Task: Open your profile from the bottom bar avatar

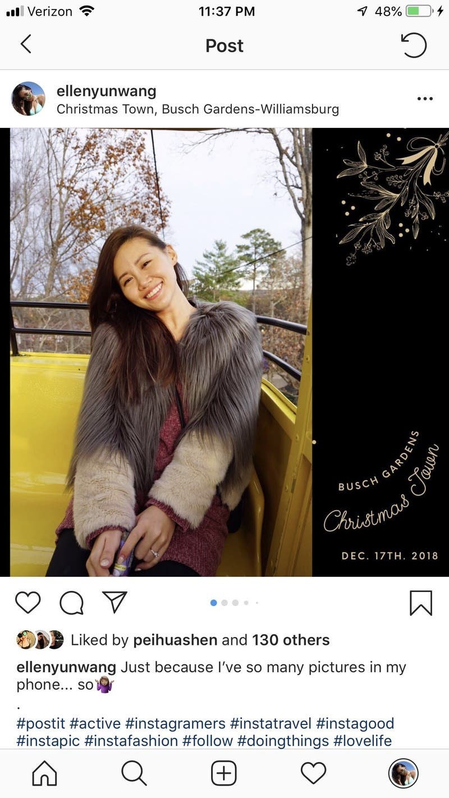Action: pyautogui.click(x=403, y=774)
